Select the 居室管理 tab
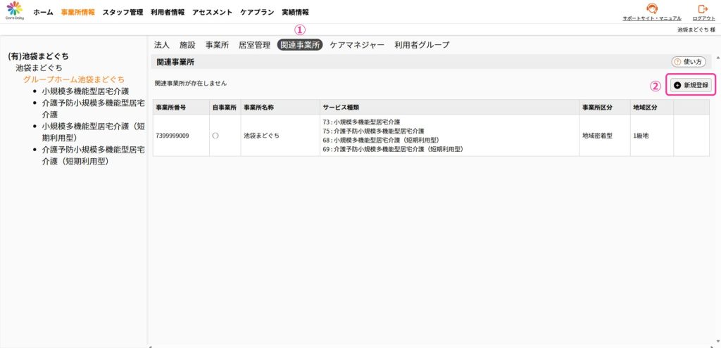 (254, 45)
